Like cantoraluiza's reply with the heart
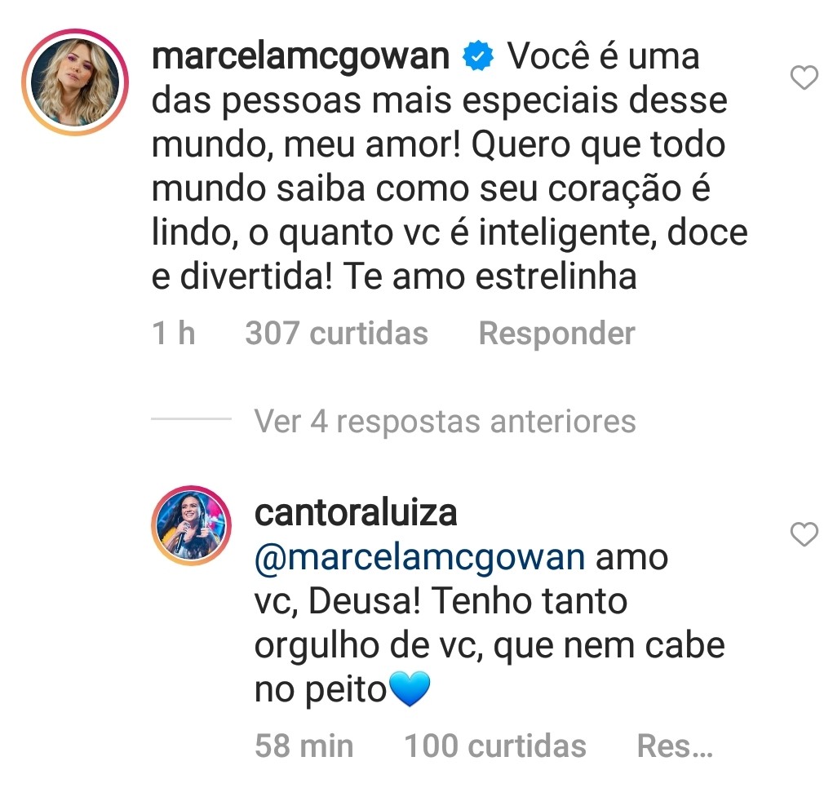This screenshot has width=833, height=801. [x=804, y=535]
